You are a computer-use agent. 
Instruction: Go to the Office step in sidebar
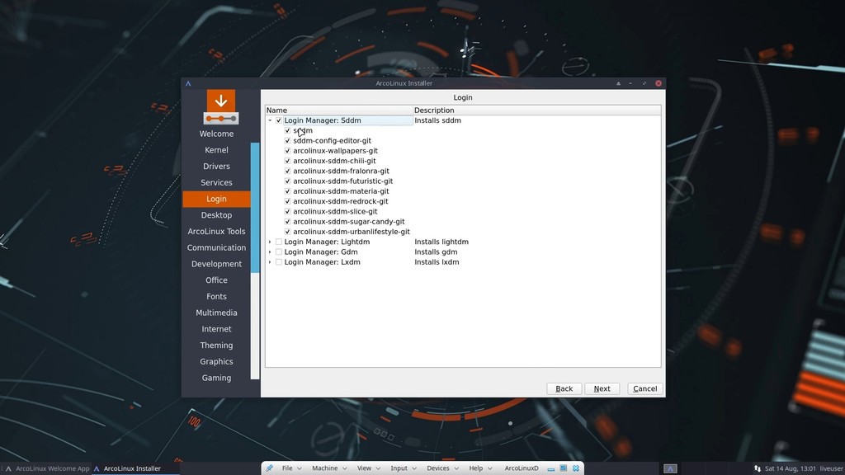(x=217, y=280)
